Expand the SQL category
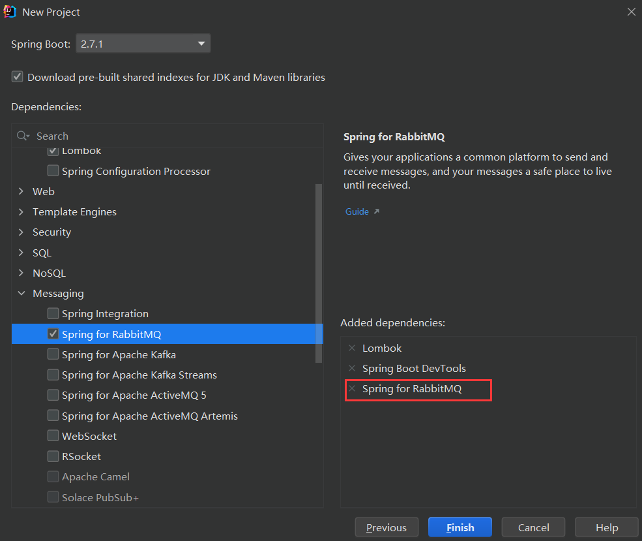This screenshot has height=541, width=642. pyautogui.click(x=22, y=253)
